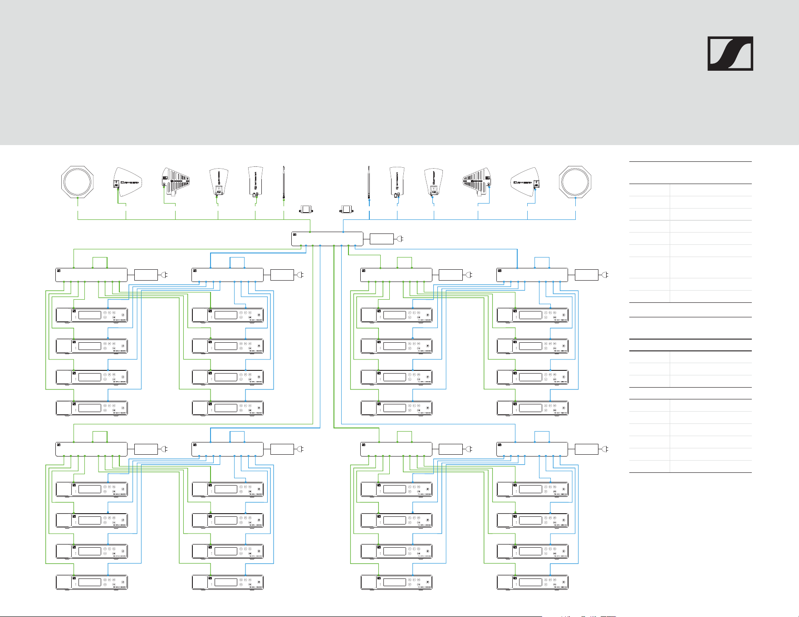Click the plug icon of the lower-left green-fed splitter
The height and width of the screenshot is (617, 799).
point(165,449)
